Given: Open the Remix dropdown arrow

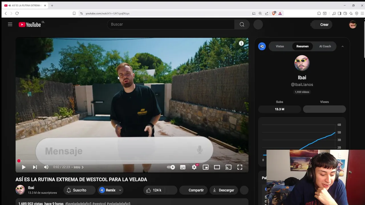Looking at the screenshot, I should click(x=120, y=190).
